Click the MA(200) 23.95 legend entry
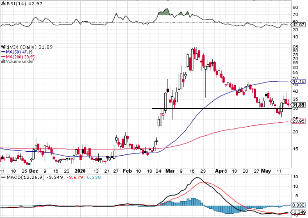 click(x=20, y=57)
